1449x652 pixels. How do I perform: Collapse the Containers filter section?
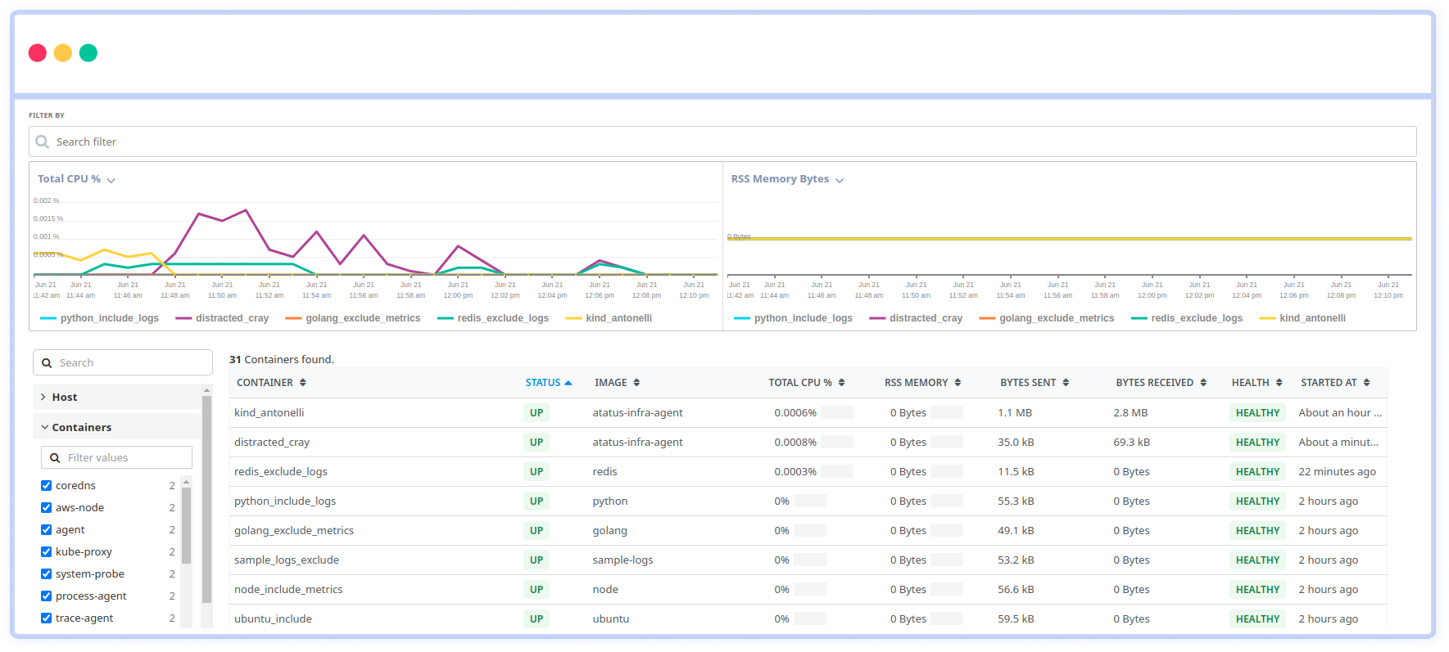point(45,428)
